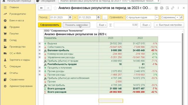Click the Зарплата и кадры person icon
The height and width of the screenshot is (105, 188).
click(x=5, y=60)
